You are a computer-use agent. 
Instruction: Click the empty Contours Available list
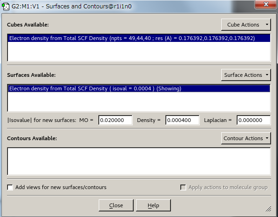pos(139,161)
